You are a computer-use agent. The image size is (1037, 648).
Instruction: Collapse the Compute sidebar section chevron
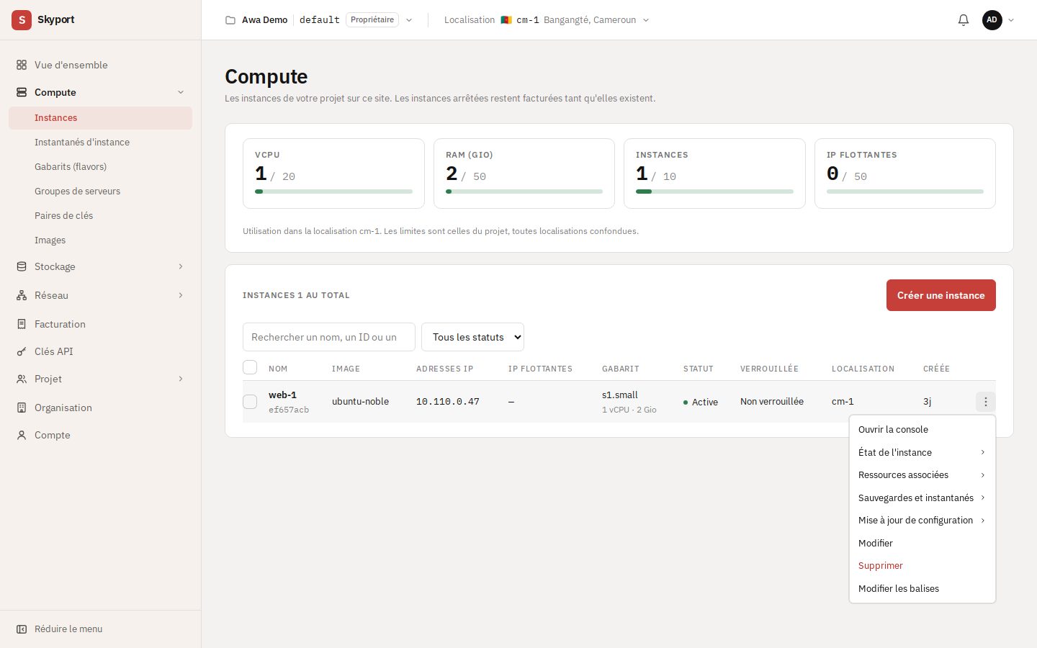pos(181,92)
